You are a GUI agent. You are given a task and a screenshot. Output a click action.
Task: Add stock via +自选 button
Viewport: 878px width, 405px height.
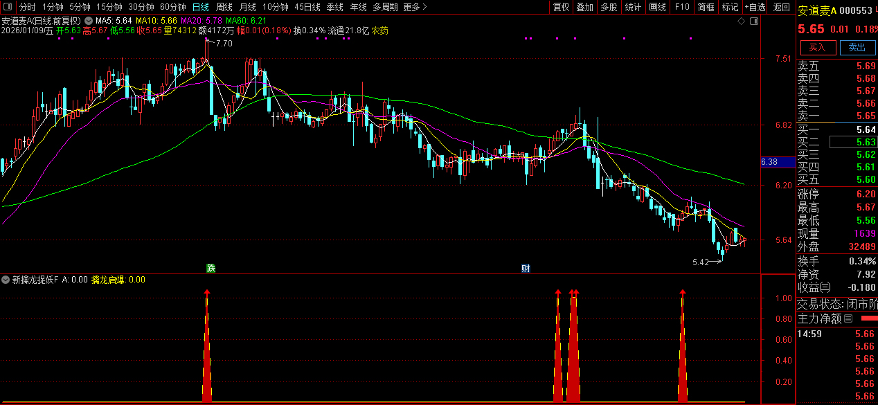tap(755, 7)
